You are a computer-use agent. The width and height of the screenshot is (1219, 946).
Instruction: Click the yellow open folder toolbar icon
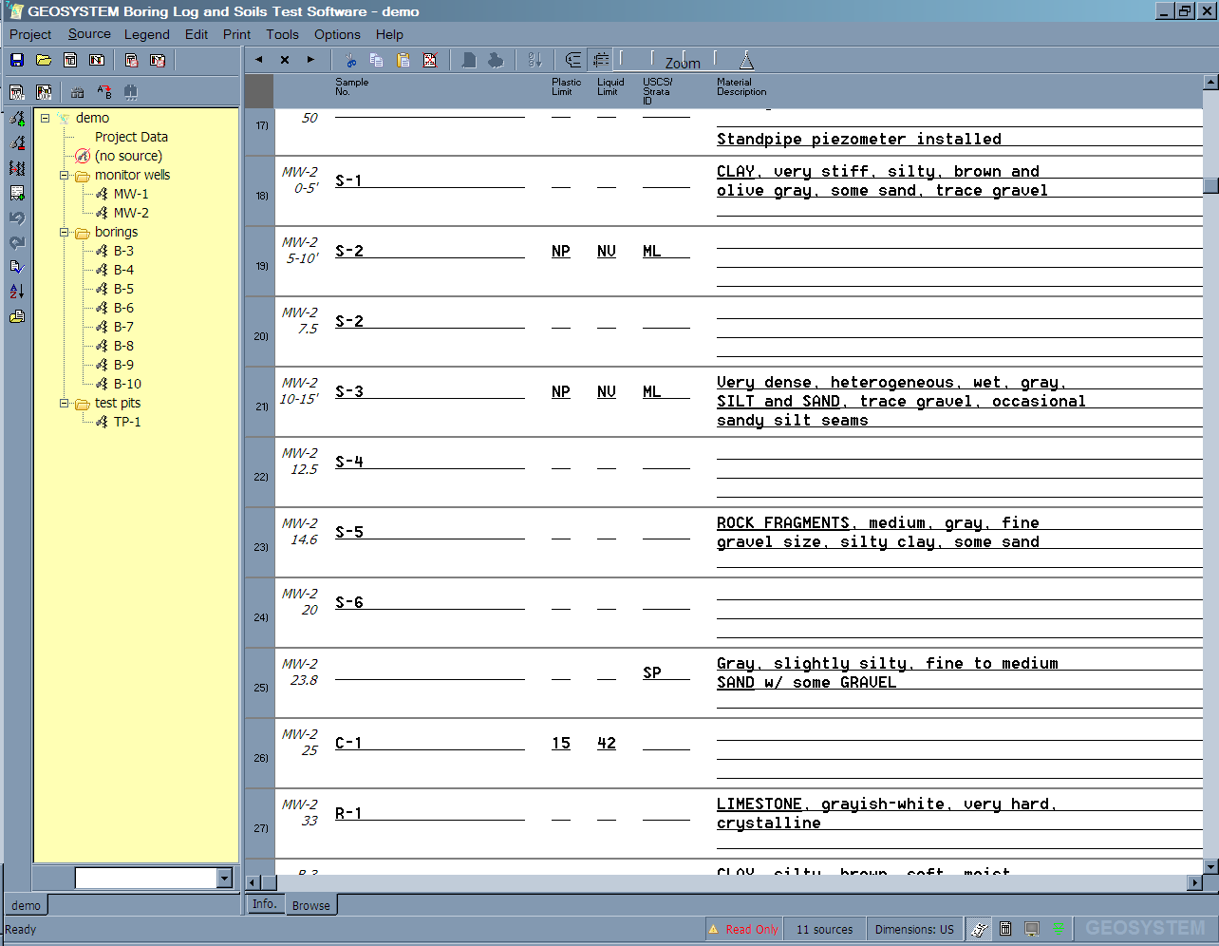44,60
